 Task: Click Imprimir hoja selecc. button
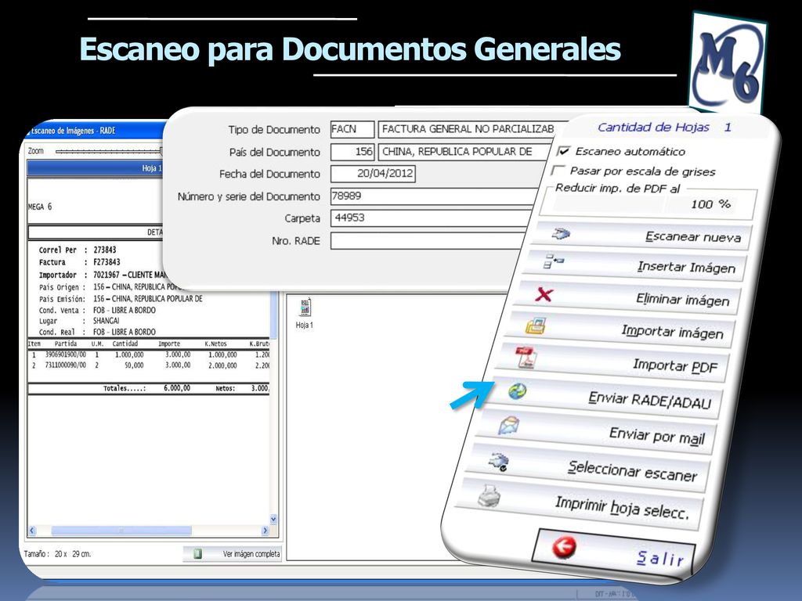(x=579, y=505)
